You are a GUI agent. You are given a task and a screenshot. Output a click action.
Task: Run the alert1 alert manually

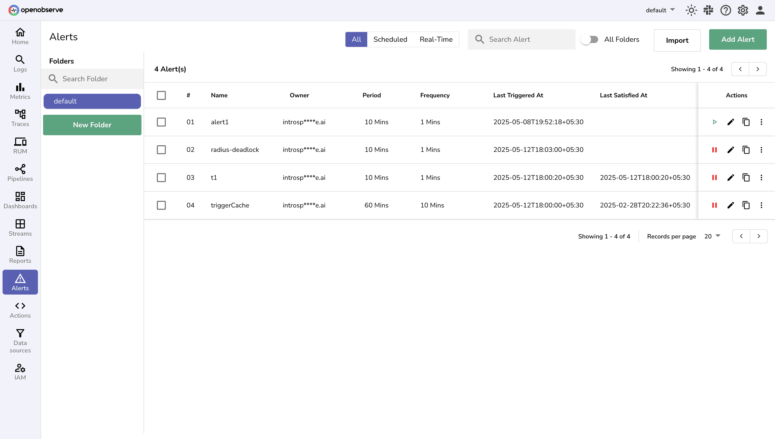(715, 122)
